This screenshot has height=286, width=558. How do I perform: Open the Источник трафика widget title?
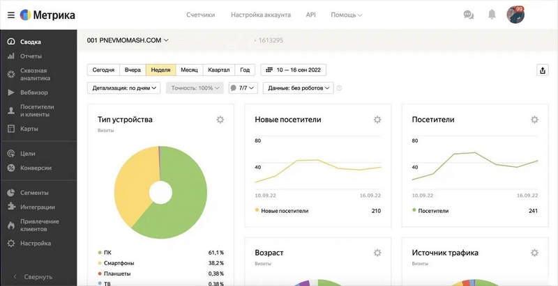click(x=445, y=253)
